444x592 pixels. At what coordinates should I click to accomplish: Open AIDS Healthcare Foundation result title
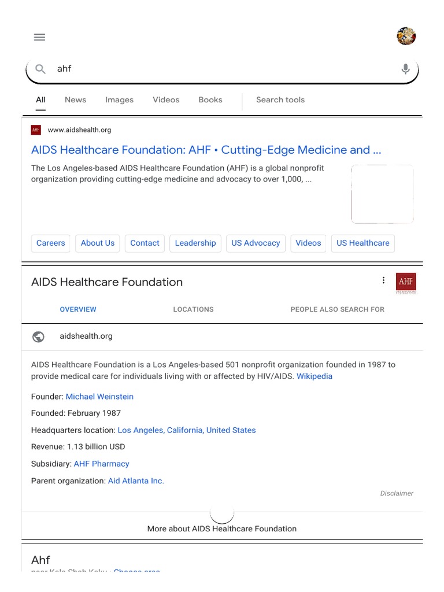pyautogui.click(x=206, y=150)
